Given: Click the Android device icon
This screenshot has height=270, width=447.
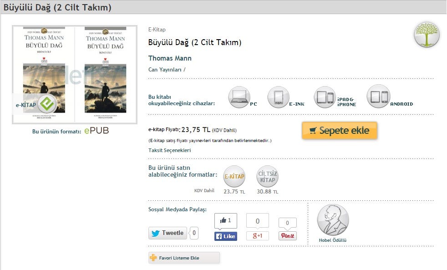Looking at the screenshot, I should [378, 97].
